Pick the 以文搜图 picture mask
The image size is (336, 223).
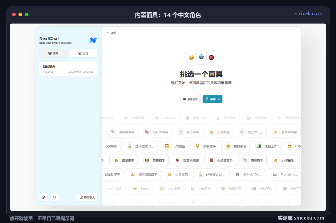[174, 146]
